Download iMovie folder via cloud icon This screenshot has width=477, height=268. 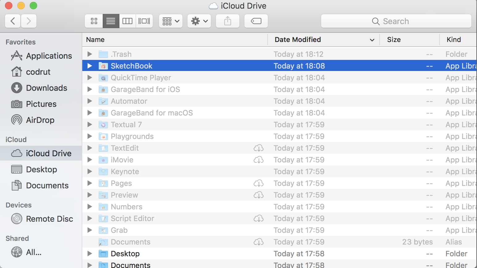pyautogui.click(x=259, y=160)
